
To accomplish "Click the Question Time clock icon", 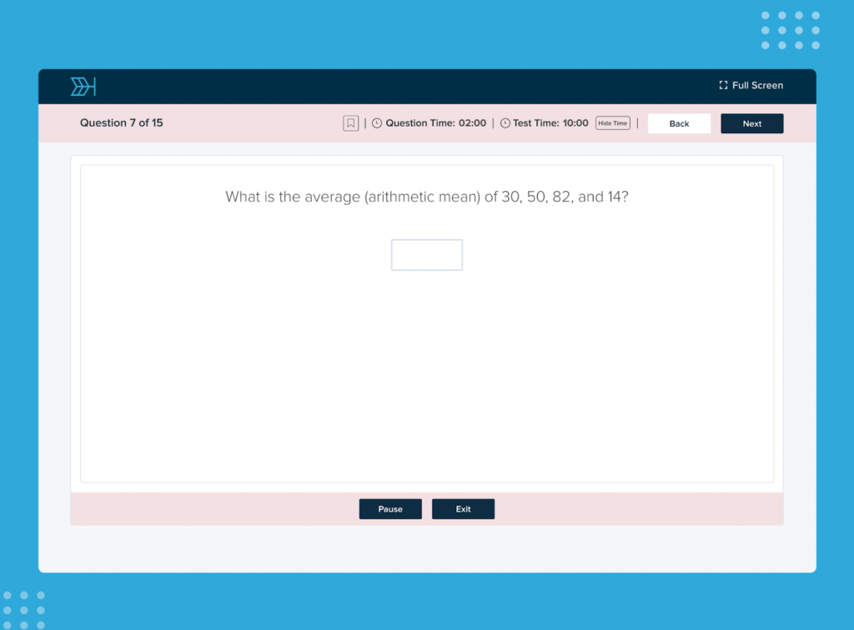I will [377, 122].
